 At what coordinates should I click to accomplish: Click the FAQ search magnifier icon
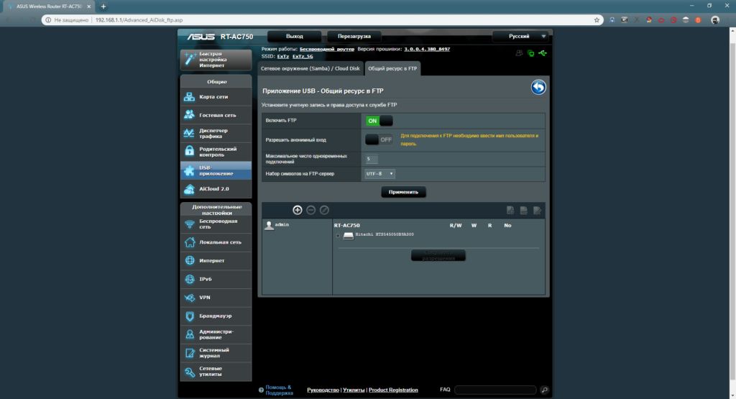pyautogui.click(x=543, y=390)
